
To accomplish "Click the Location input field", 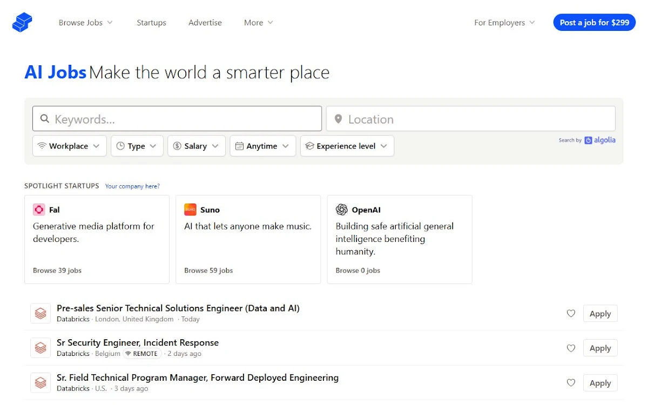I will coord(471,119).
